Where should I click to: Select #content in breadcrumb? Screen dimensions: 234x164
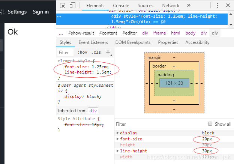pyautogui.click(x=108, y=33)
